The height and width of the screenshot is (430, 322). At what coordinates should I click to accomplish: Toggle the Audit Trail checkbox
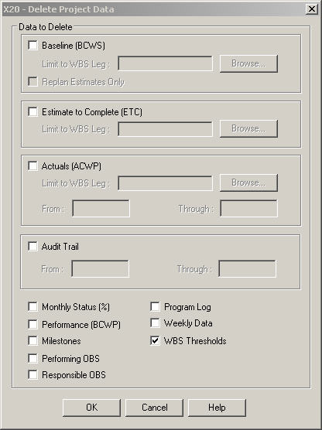pyautogui.click(x=33, y=246)
